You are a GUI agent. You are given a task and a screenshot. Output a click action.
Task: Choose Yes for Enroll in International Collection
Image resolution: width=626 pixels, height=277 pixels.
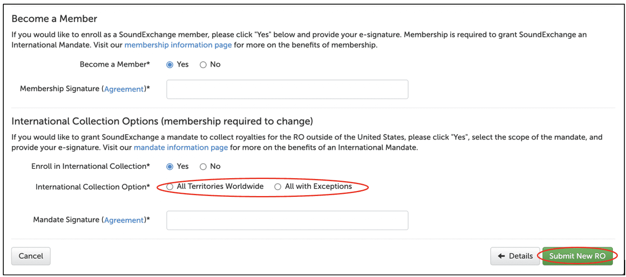pos(170,167)
